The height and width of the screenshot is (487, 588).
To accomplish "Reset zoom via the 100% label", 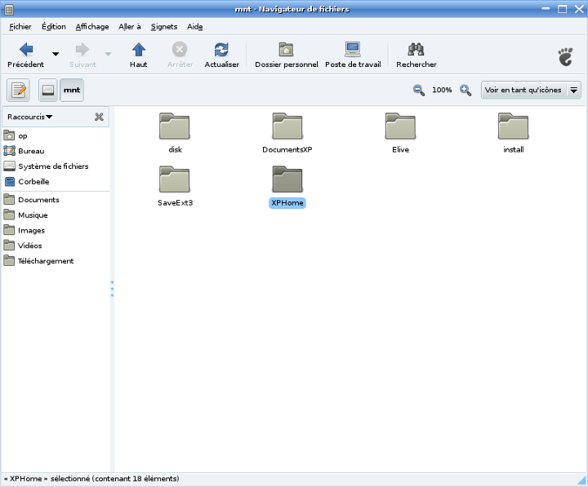I will pos(442,90).
